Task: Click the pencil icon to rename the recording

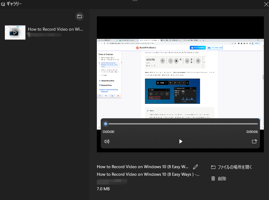Action: [195, 167]
